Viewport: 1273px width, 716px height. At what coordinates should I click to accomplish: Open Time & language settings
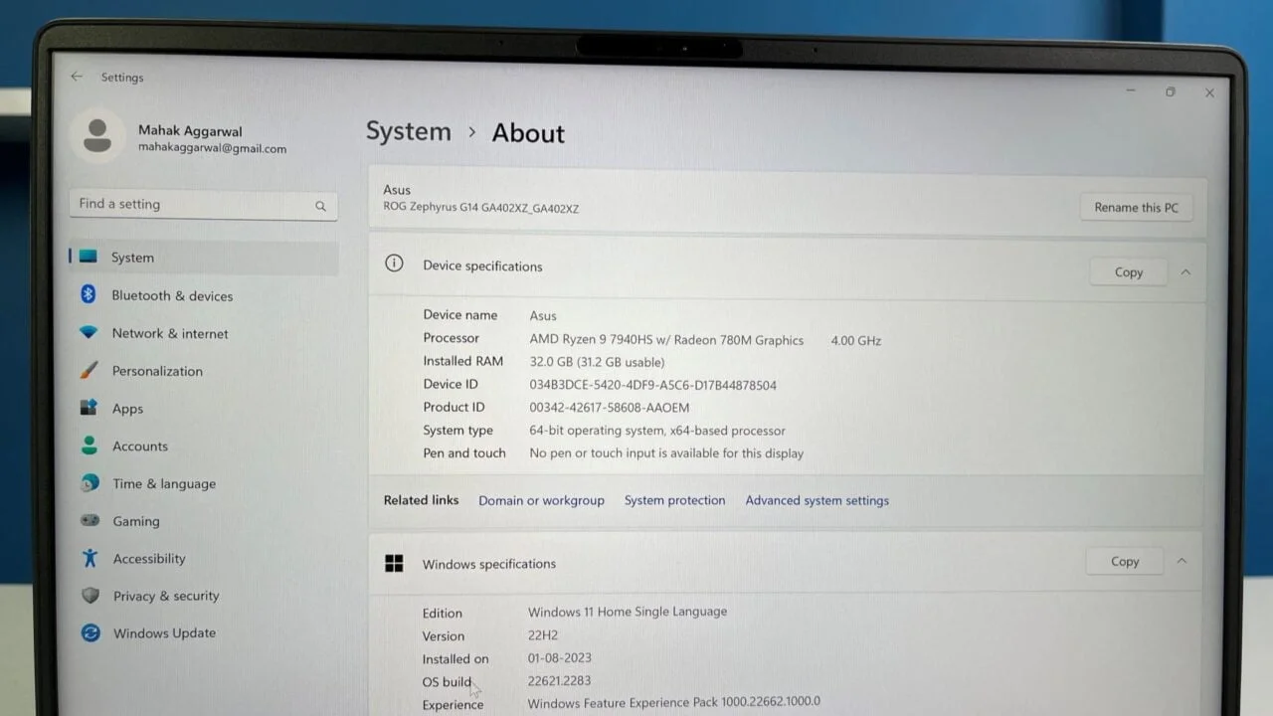tap(163, 483)
